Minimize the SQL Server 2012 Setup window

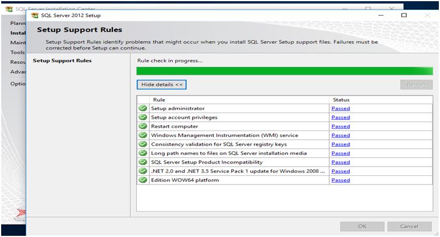pos(381,15)
